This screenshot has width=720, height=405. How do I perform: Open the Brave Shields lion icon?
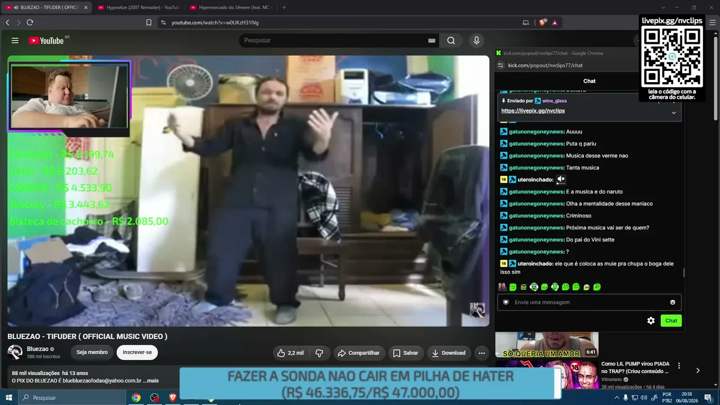coord(543,22)
